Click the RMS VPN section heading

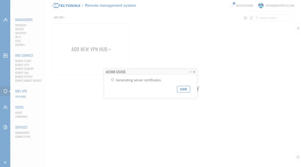[21, 91]
